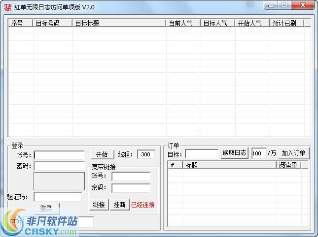Screen dimensions: 318x237
Task: Click the 链接 connect button
Action: pos(99,205)
